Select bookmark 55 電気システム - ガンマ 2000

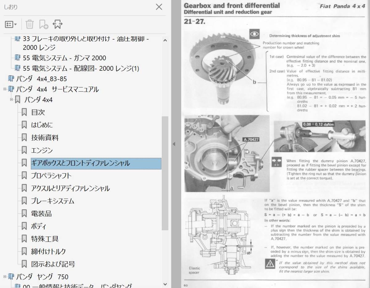click(64, 58)
